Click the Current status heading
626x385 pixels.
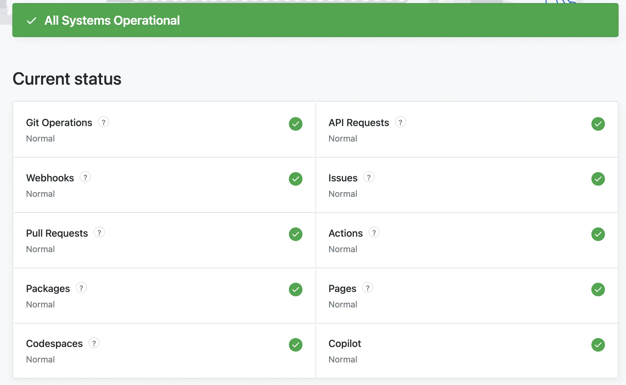(67, 79)
